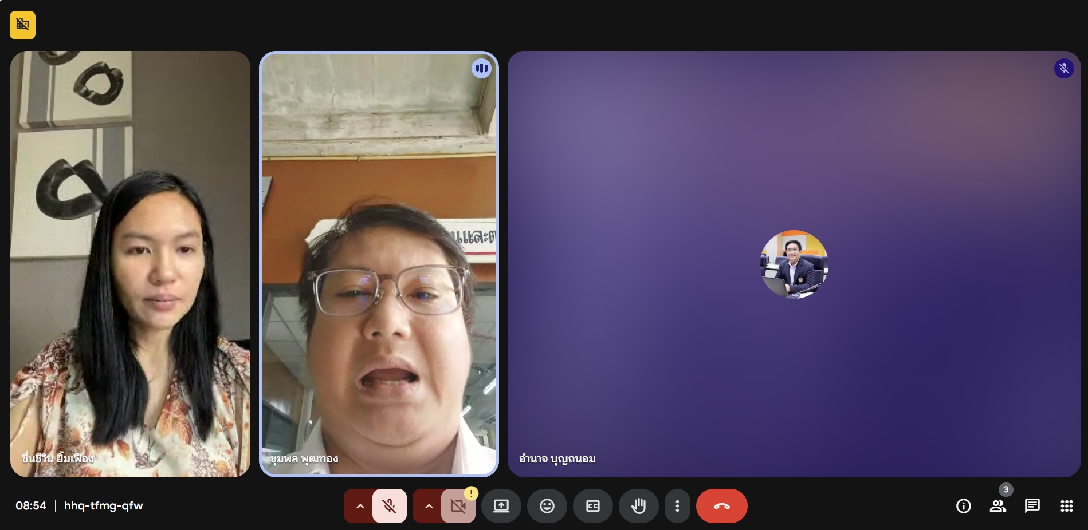
Task: Open the emoji reactions panel
Action: (x=547, y=506)
